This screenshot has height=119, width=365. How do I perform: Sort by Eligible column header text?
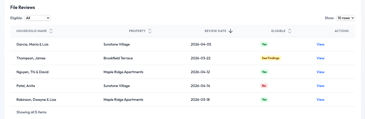[x=278, y=31]
